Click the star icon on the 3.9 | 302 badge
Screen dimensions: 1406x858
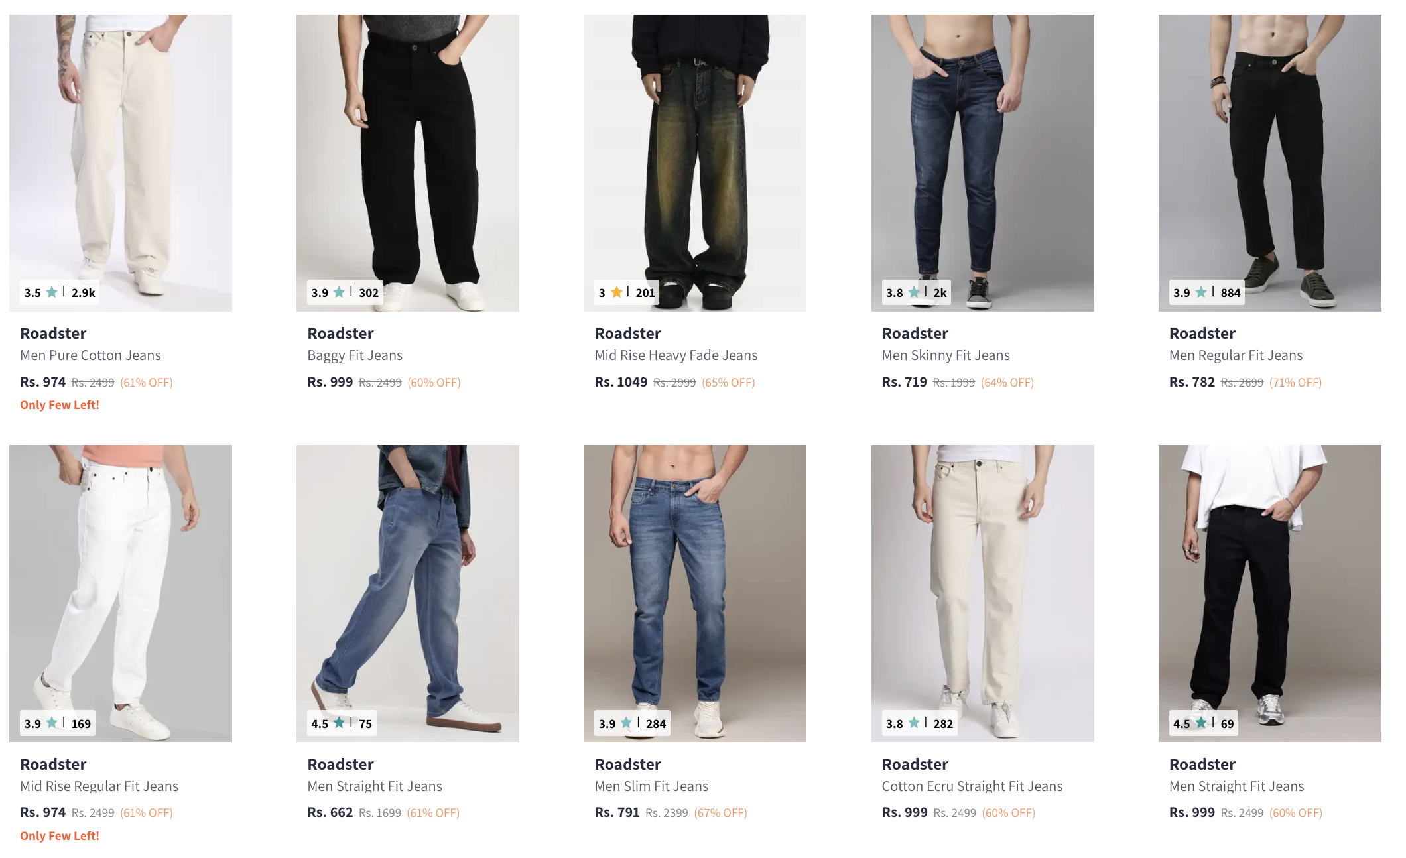coord(339,292)
